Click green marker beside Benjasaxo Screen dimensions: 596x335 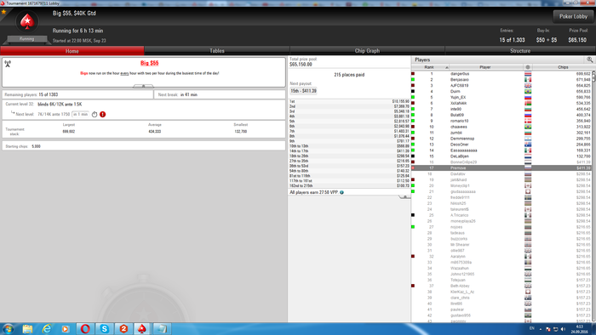coord(413,80)
